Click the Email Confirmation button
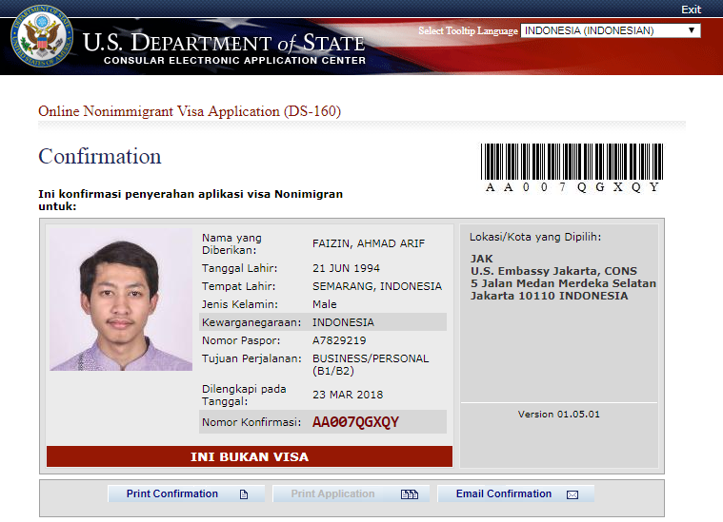The image size is (723, 522). coord(515,493)
